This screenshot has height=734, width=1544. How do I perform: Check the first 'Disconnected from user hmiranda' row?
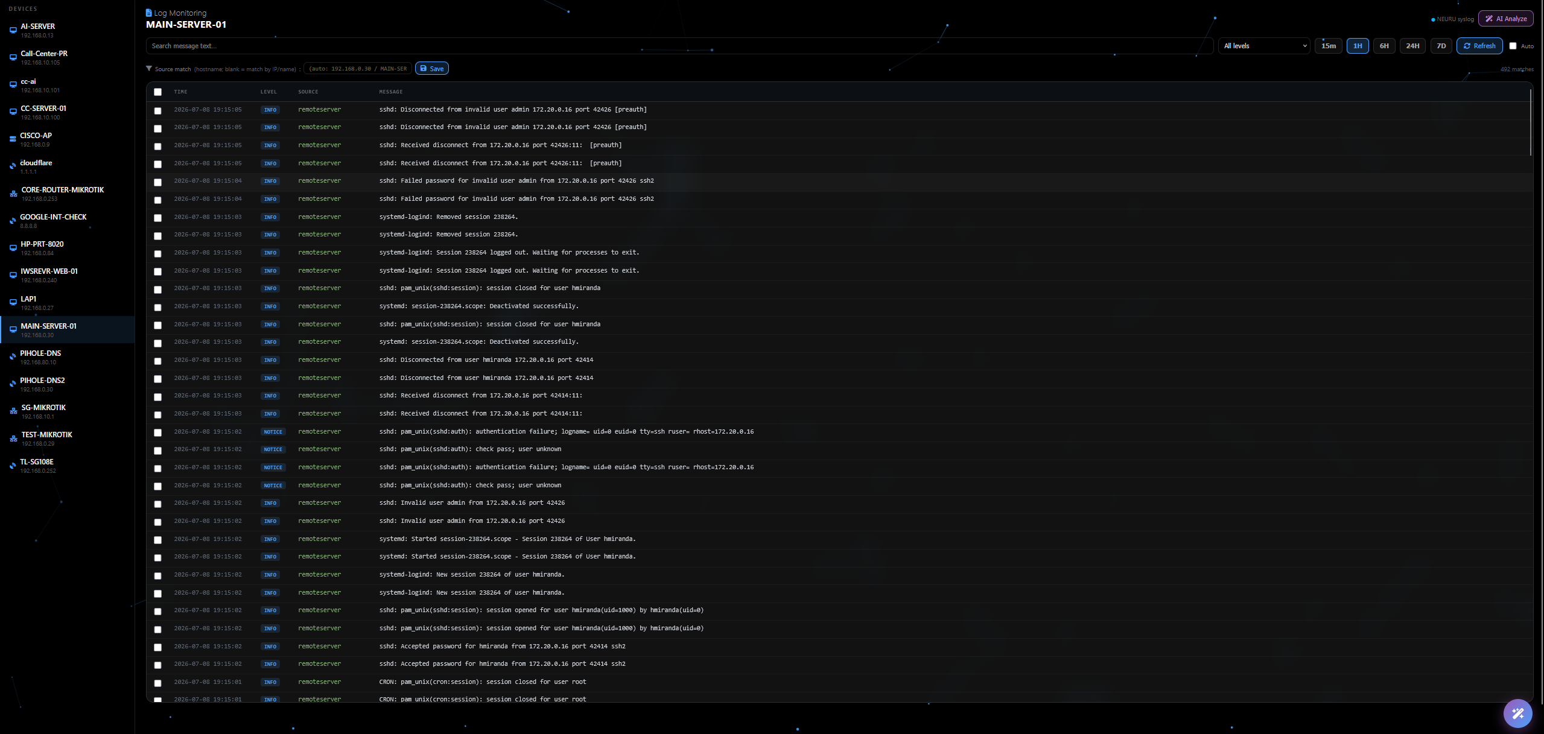coord(158,361)
